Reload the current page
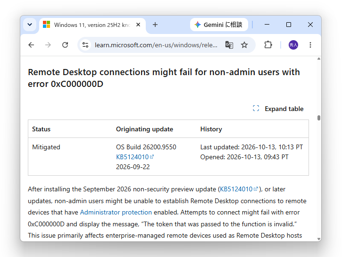The height and width of the screenshot is (257, 342). pos(65,45)
